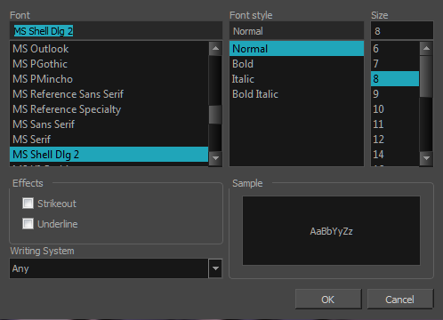Click the font list scrollbar thumb
The height and width of the screenshot is (320, 443).
tap(215, 115)
